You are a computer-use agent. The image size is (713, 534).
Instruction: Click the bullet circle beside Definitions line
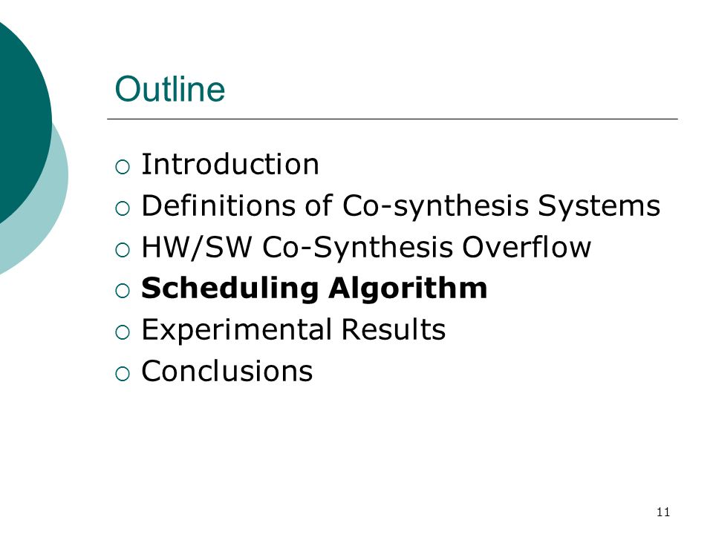(x=123, y=208)
